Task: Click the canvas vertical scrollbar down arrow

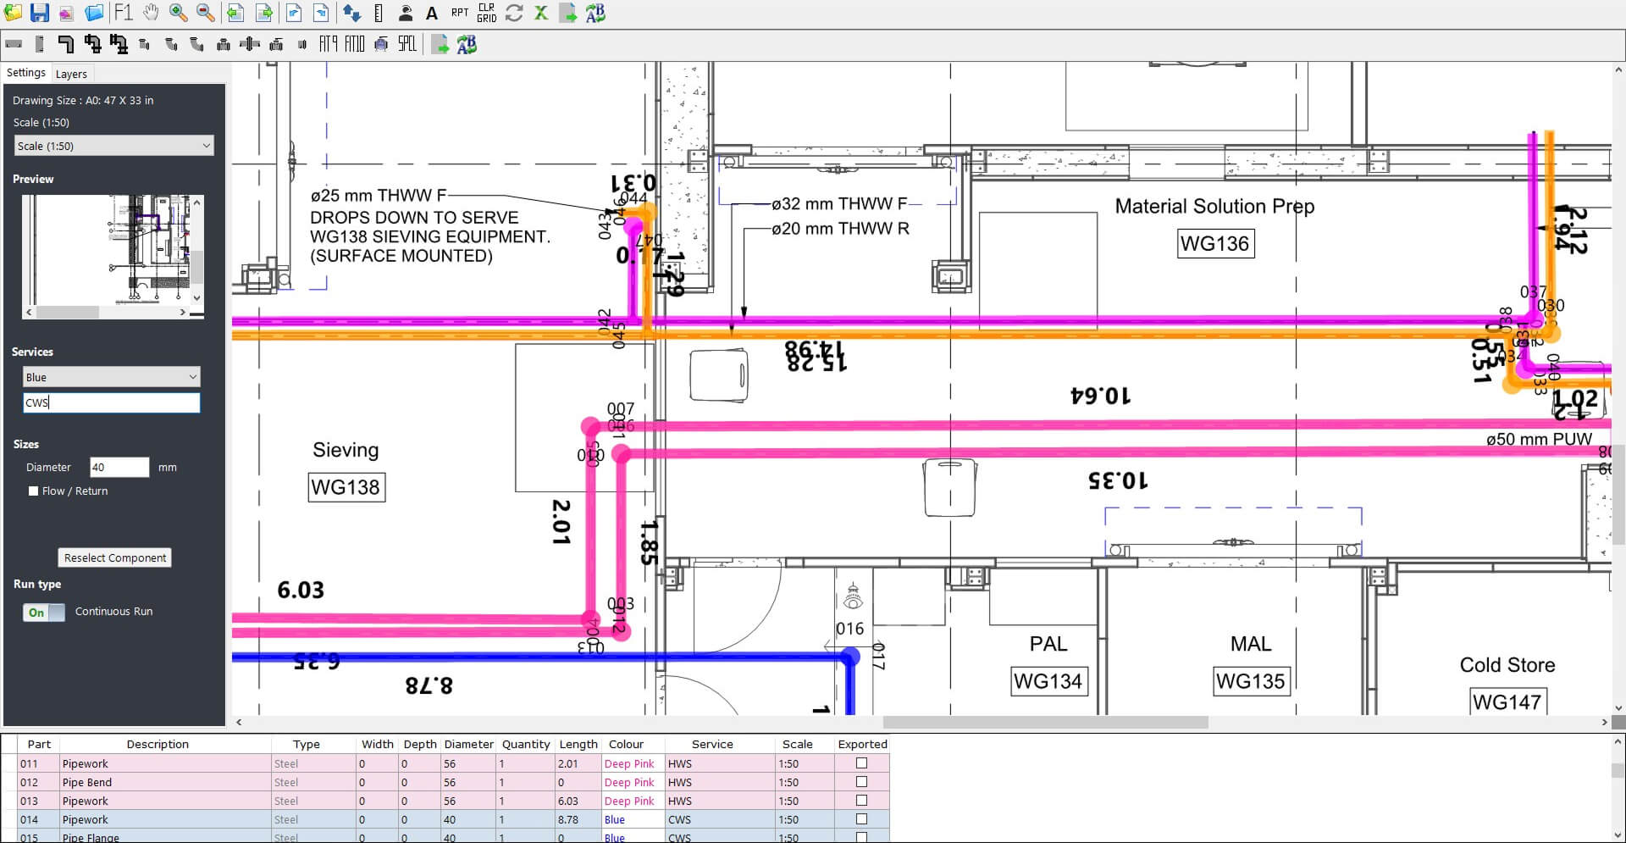Action: pyautogui.click(x=1618, y=708)
